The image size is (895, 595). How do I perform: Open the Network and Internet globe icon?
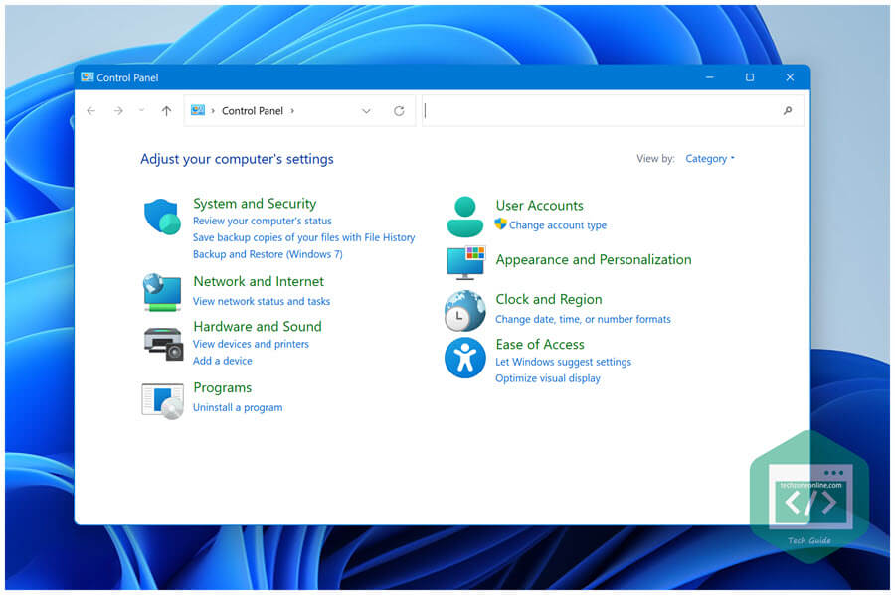coord(162,292)
